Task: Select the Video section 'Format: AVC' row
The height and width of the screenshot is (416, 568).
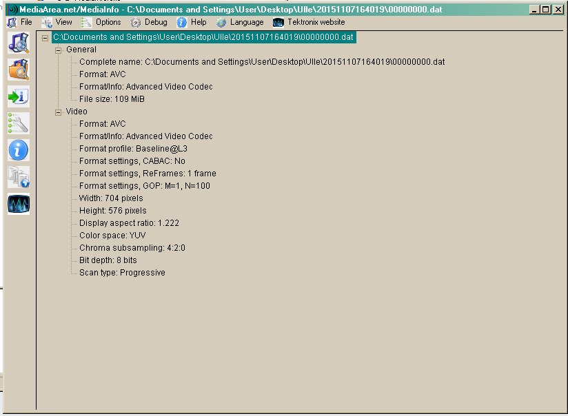Action: [x=103, y=124]
